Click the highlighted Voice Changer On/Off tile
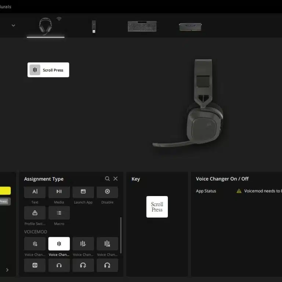The height and width of the screenshot is (282, 282). point(59,244)
